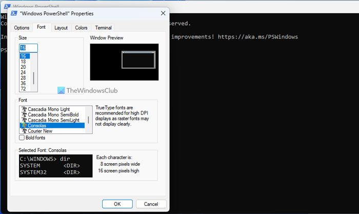The height and width of the screenshot is (214, 359).
Task: Choose the Cascadia Mono SemiLight font
Action: pyautogui.click(x=52, y=120)
